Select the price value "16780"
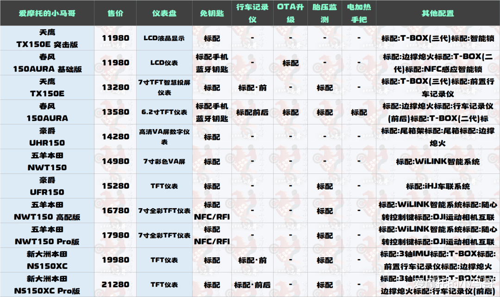The width and height of the screenshot is (500, 297). (115, 210)
